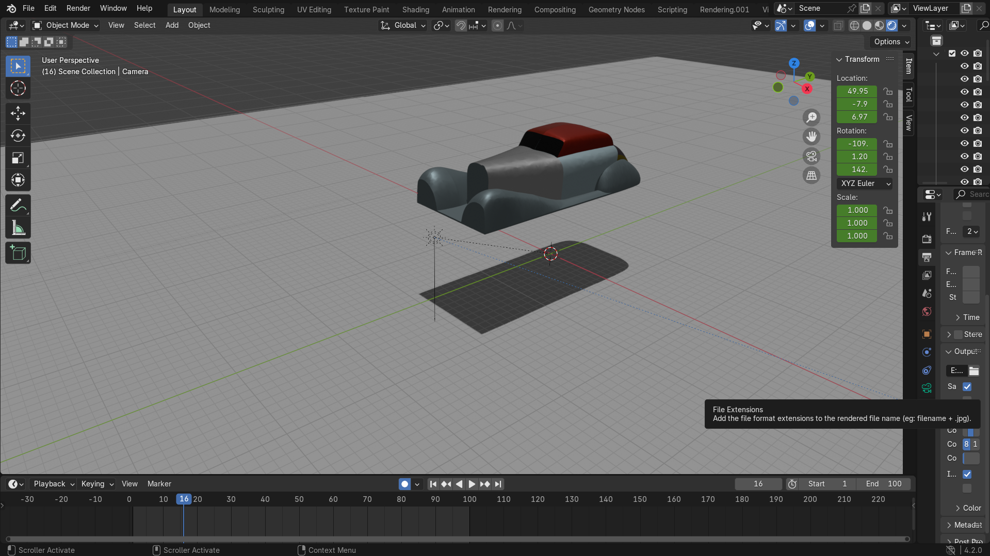
Task: Jump to the start frame
Action: pyautogui.click(x=433, y=484)
